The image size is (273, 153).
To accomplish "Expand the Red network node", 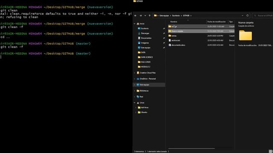I will [135, 97].
